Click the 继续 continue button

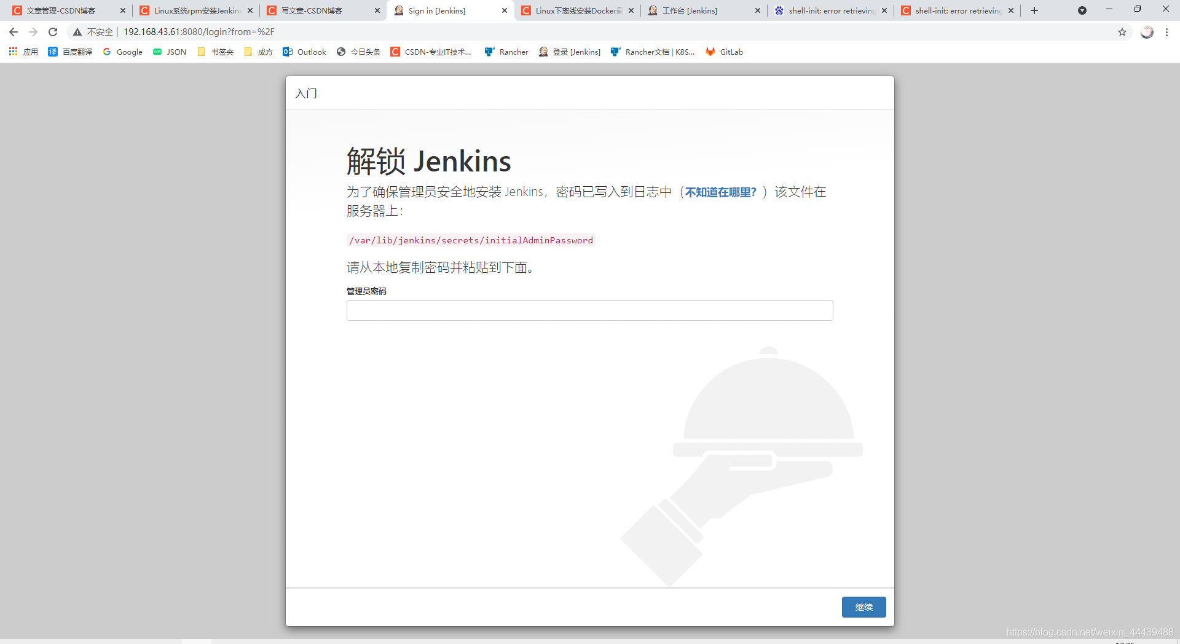coord(863,607)
